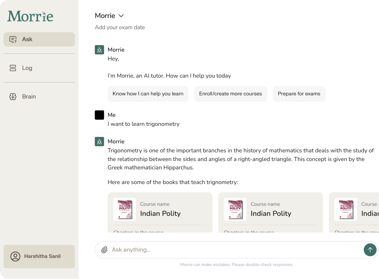Image resolution: width=379 pixels, height=279 pixels.
Task: Expand the Morrie dropdown chevron
Action: point(121,16)
